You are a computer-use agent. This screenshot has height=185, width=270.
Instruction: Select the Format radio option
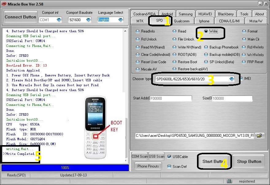pyautogui.click(x=244, y=31)
